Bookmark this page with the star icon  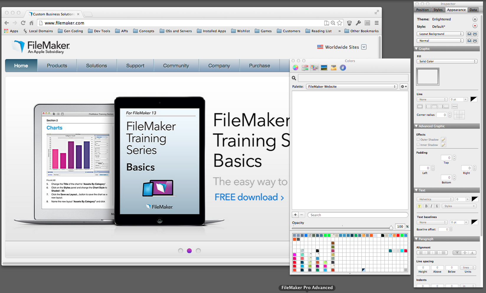340,23
